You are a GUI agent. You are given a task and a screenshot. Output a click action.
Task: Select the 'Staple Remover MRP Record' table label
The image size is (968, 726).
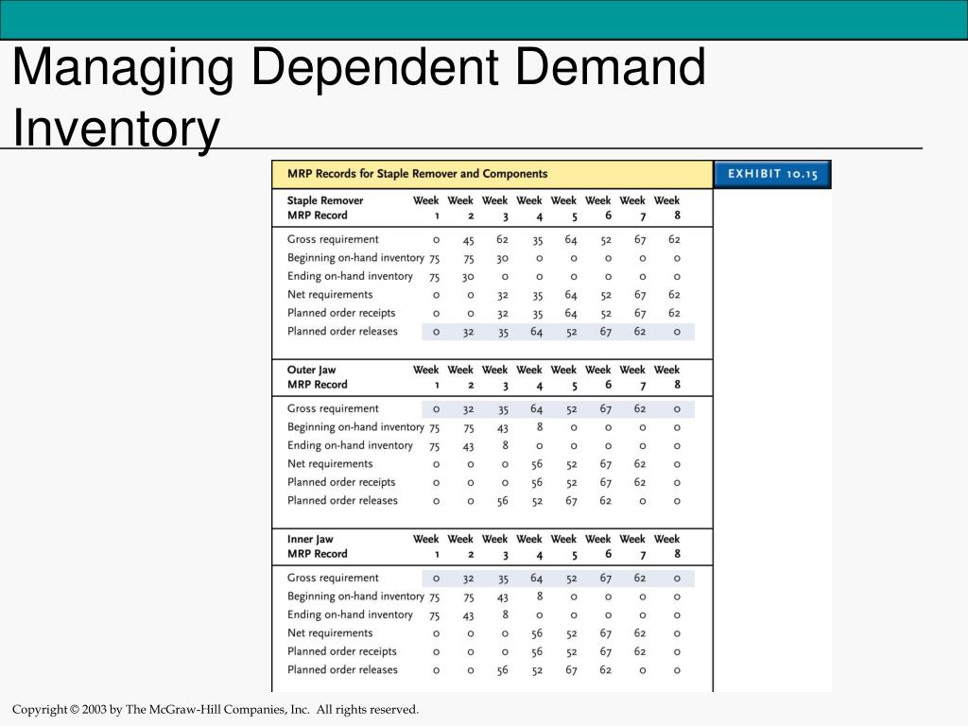(x=325, y=208)
